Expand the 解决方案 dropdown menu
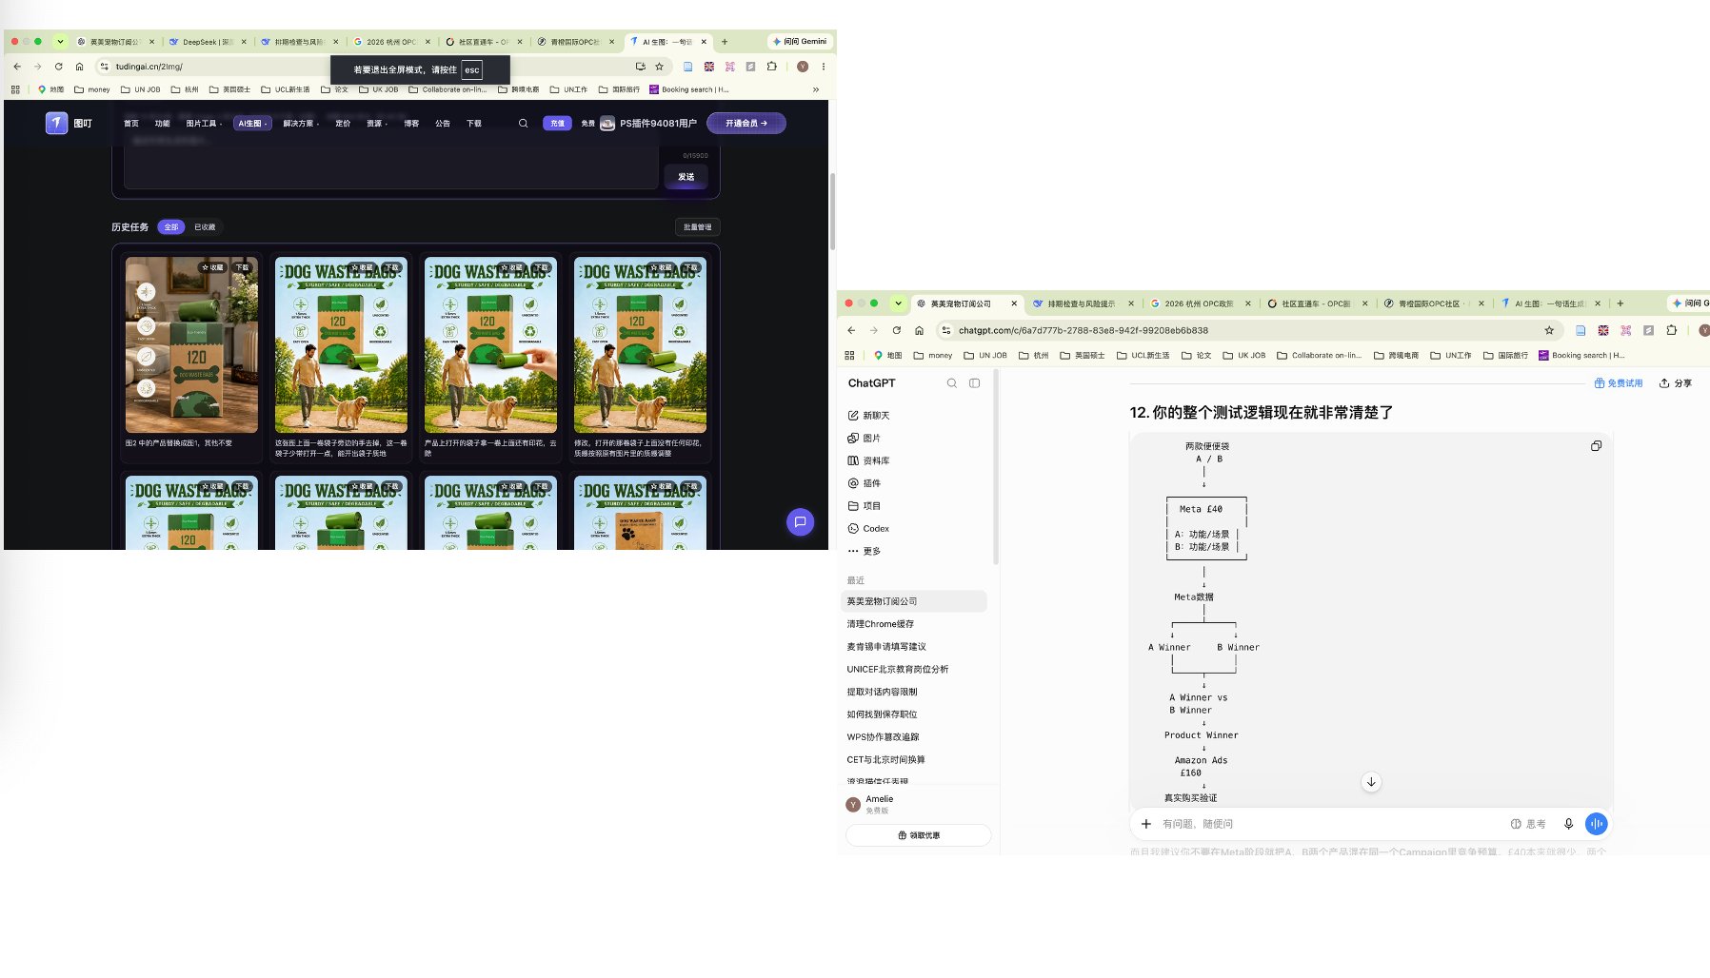 pyautogui.click(x=301, y=124)
